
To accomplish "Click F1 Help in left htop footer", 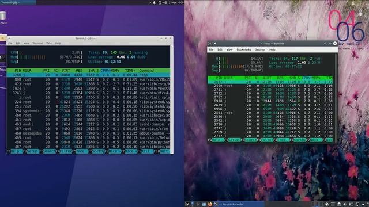I will (x=15, y=151).
